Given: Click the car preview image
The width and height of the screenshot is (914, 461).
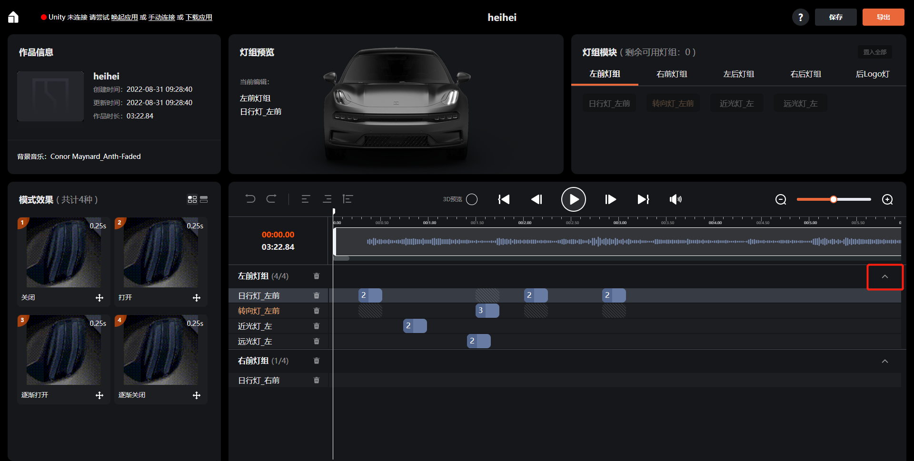Looking at the screenshot, I should coord(396,105).
